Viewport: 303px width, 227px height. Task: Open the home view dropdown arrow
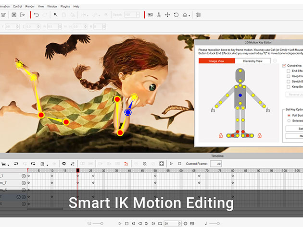[x=189, y=16]
